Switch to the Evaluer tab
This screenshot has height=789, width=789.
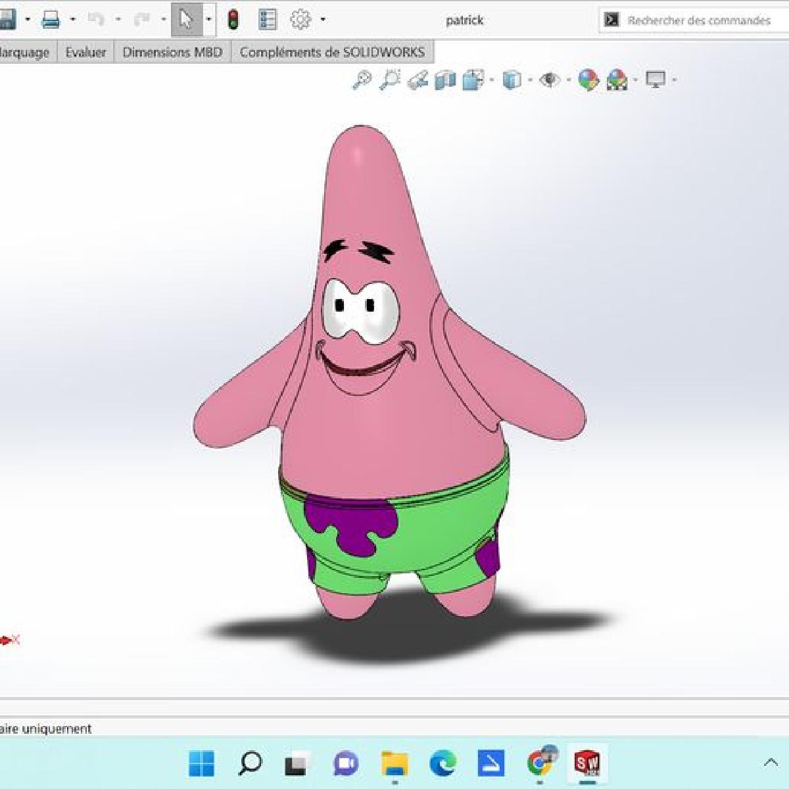(85, 53)
